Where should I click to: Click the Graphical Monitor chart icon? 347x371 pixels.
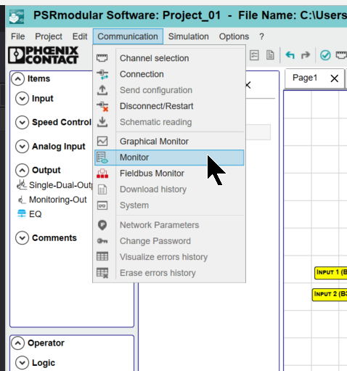102,141
